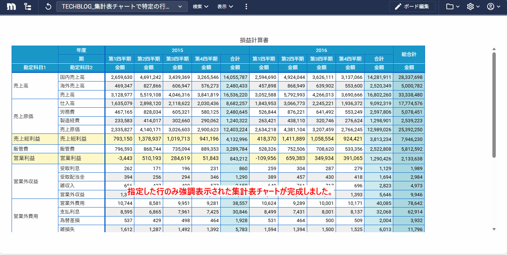507x255 pixels.
Task: Open the 検索 search menu
Action: (201, 6)
